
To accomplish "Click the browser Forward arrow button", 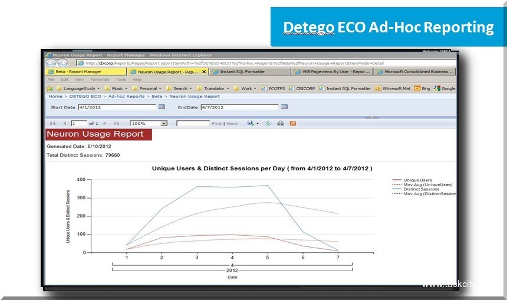I will [62, 63].
